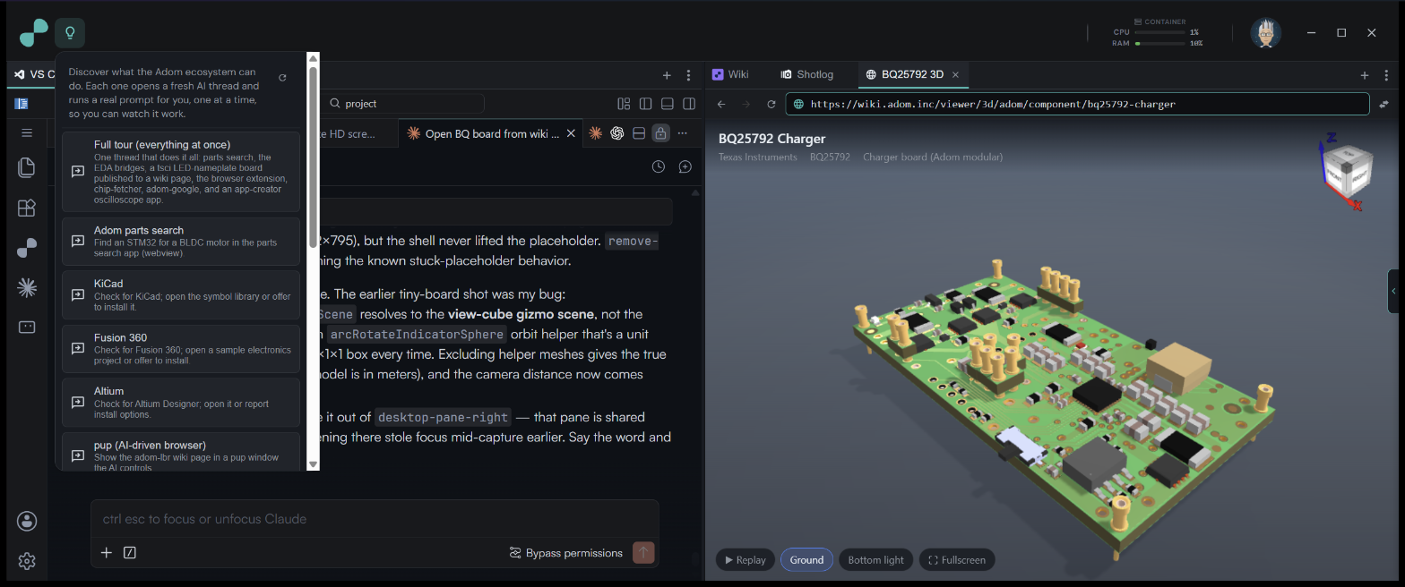Viewport: 1405px width, 587px height.
Task: Click the Adom logo icon in title bar
Action: tap(33, 33)
